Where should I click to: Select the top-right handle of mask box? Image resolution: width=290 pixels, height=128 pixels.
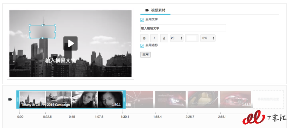pyautogui.click(x=55, y=25)
